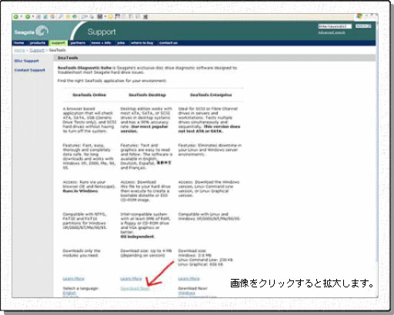The height and width of the screenshot is (315, 394).
Task: Open the home navigation tab
Action: coord(19,43)
